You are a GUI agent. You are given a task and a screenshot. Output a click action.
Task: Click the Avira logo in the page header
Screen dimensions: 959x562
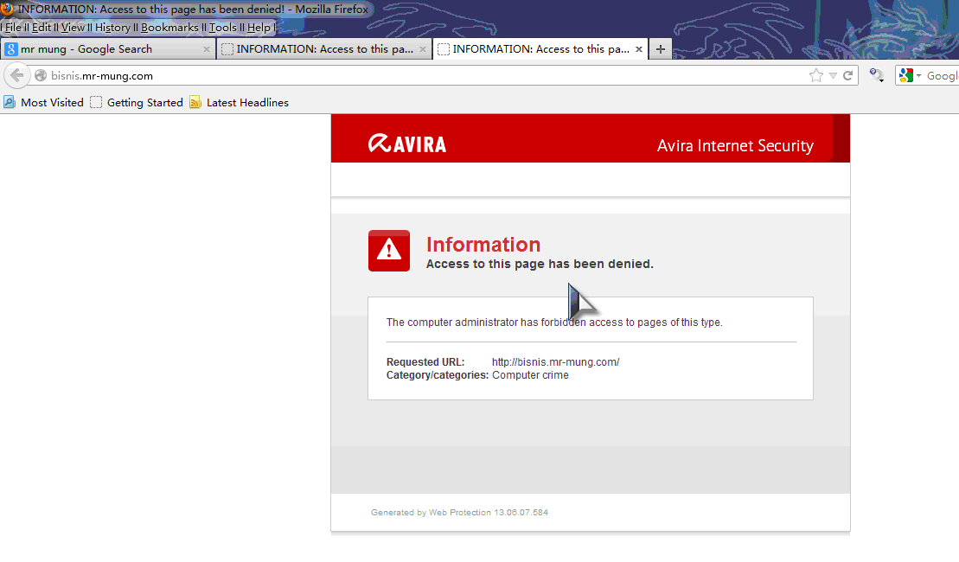406,144
